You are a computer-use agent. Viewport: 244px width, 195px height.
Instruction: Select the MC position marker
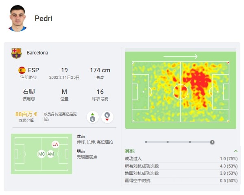pyautogui.click(x=41, y=154)
